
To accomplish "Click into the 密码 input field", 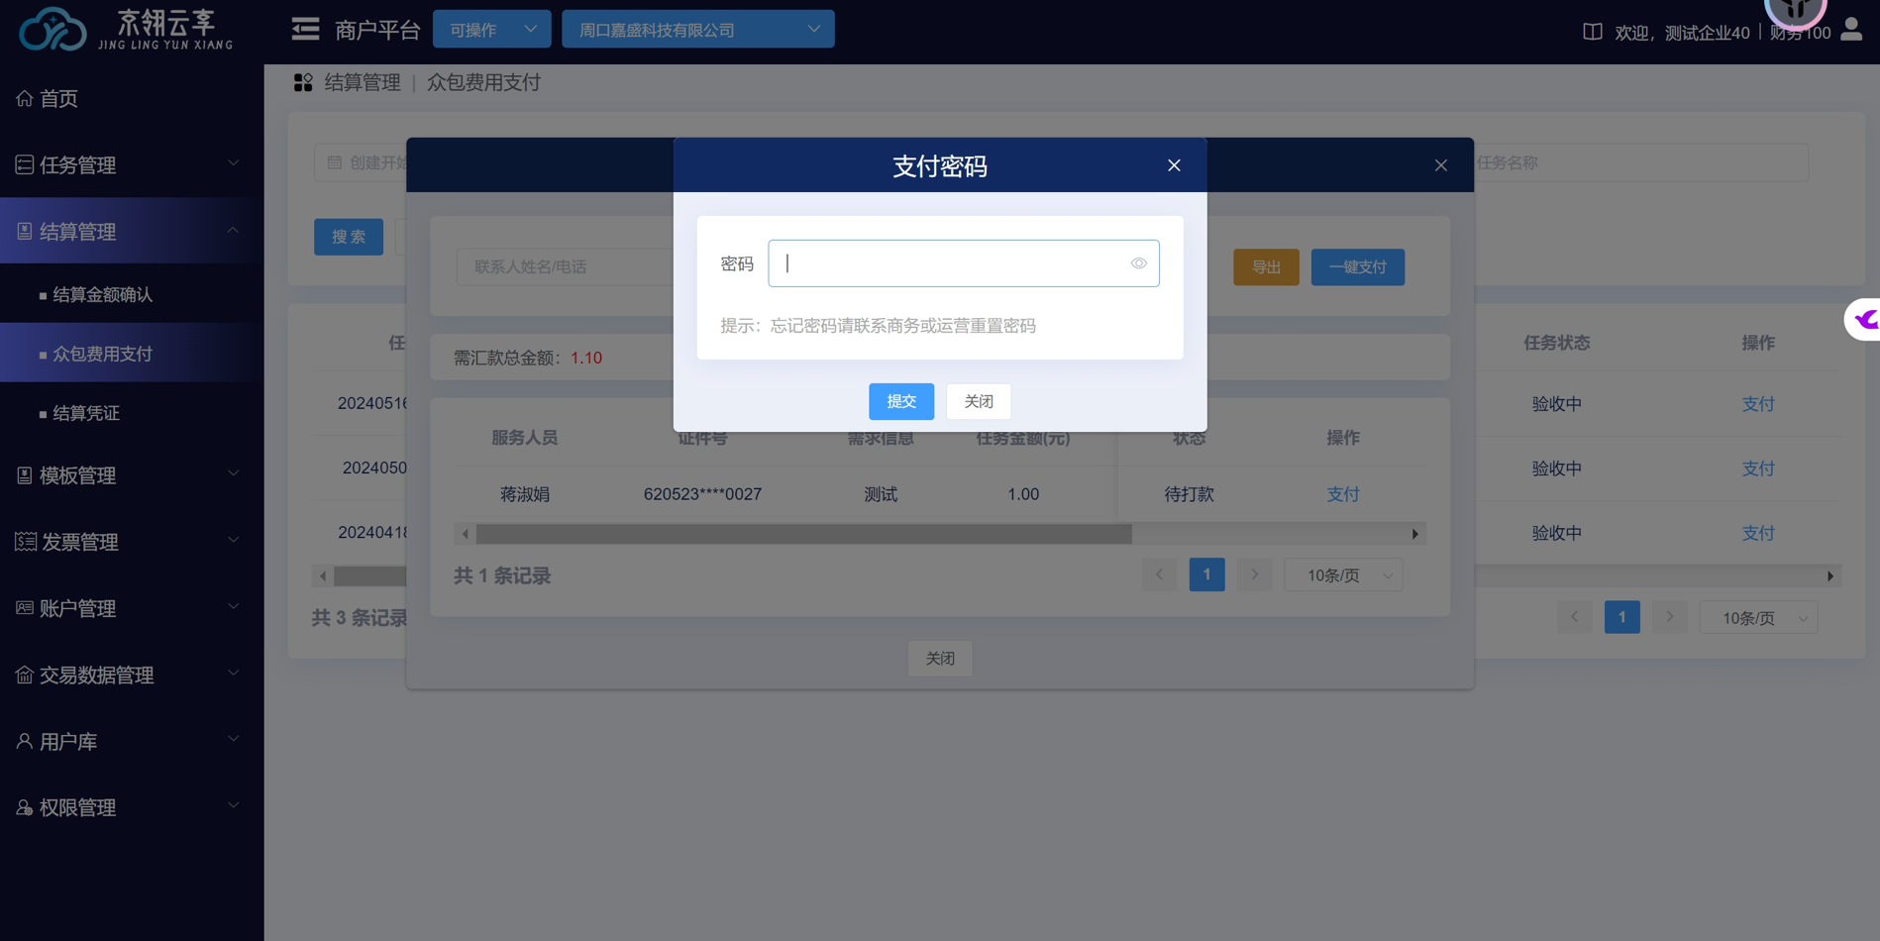I will click(x=951, y=263).
